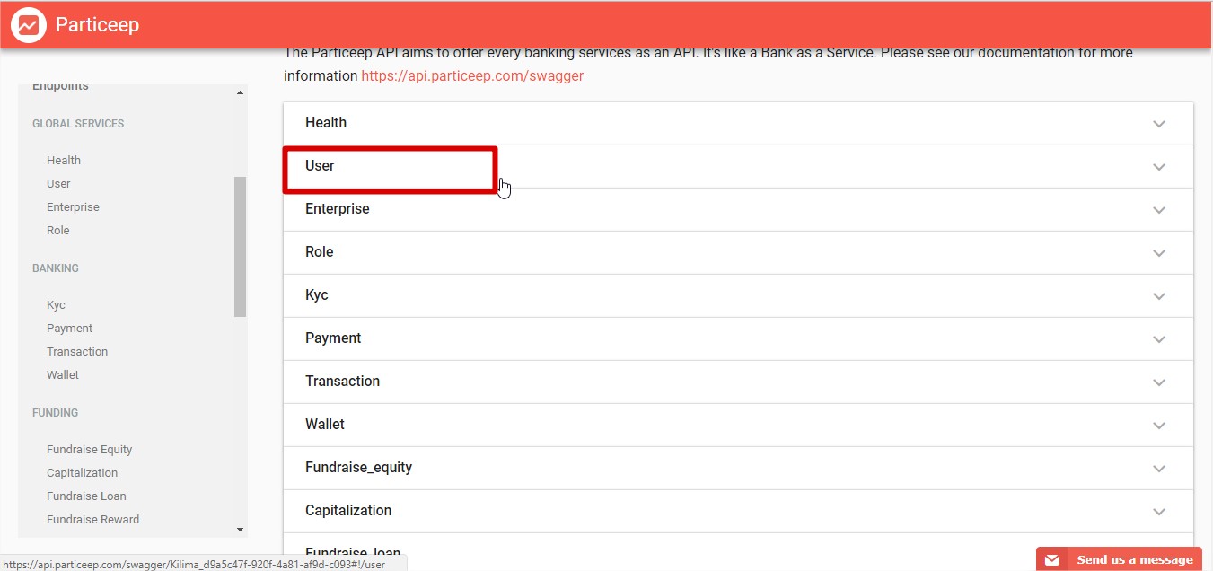The image size is (1213, 571).
Task: Click the Particeep brand name in header
Action: pos(97,24)
